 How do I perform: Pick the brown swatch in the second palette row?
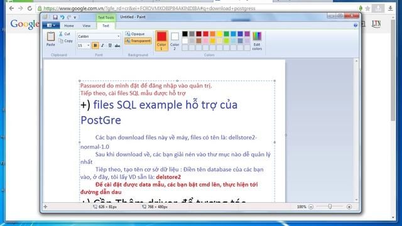[198, 40]
